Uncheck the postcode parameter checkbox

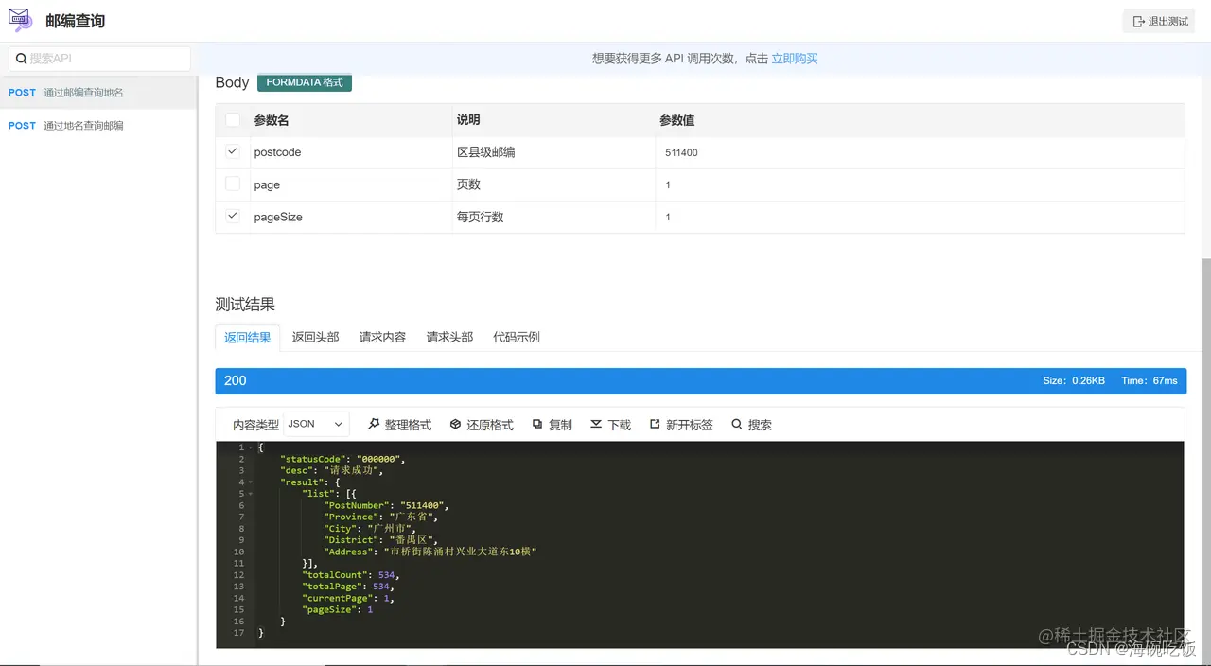[233, 151]
